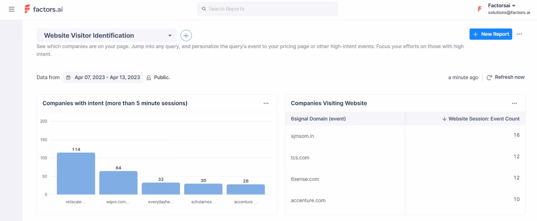Select the everydayhe bar with value 32
Screen dimensions: 537x221
click(x=161, y=189)
